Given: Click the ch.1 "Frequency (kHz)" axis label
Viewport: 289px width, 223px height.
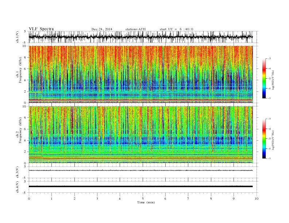Looking at the screenshot, I should click(x=20, y=70).
